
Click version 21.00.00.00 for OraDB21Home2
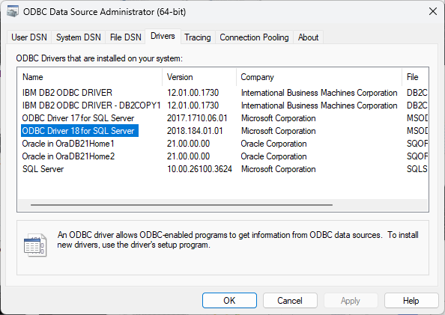pyautogui.click(x=189, y=156)
